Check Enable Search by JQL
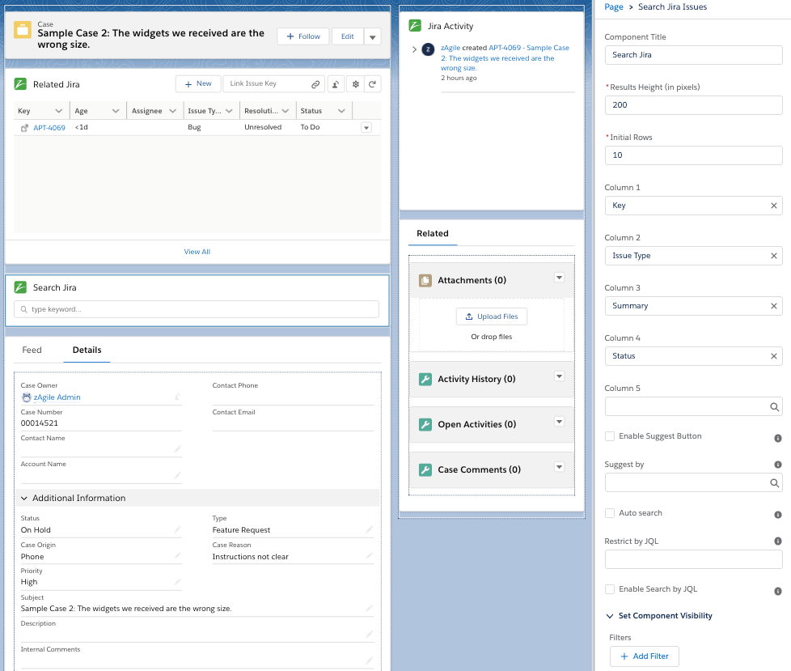This screenshot has width=791, height=671. click(610, 589)
